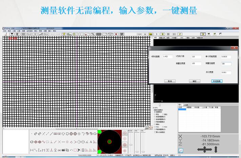Select the 普通模式 radio option
The width and height of the screenshot is (241, 158).
click(x=155, y=112)
